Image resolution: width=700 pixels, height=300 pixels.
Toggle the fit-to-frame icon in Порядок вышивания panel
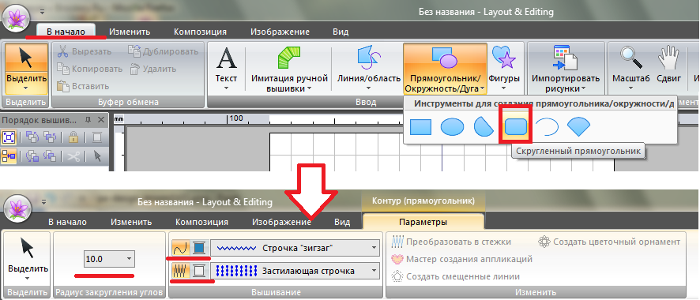[x=9, y=137]
